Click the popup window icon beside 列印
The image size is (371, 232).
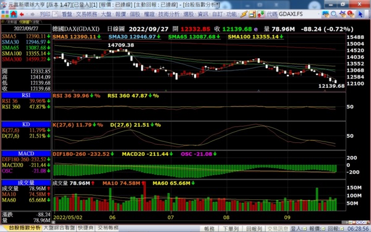click(x=55, y=14)
